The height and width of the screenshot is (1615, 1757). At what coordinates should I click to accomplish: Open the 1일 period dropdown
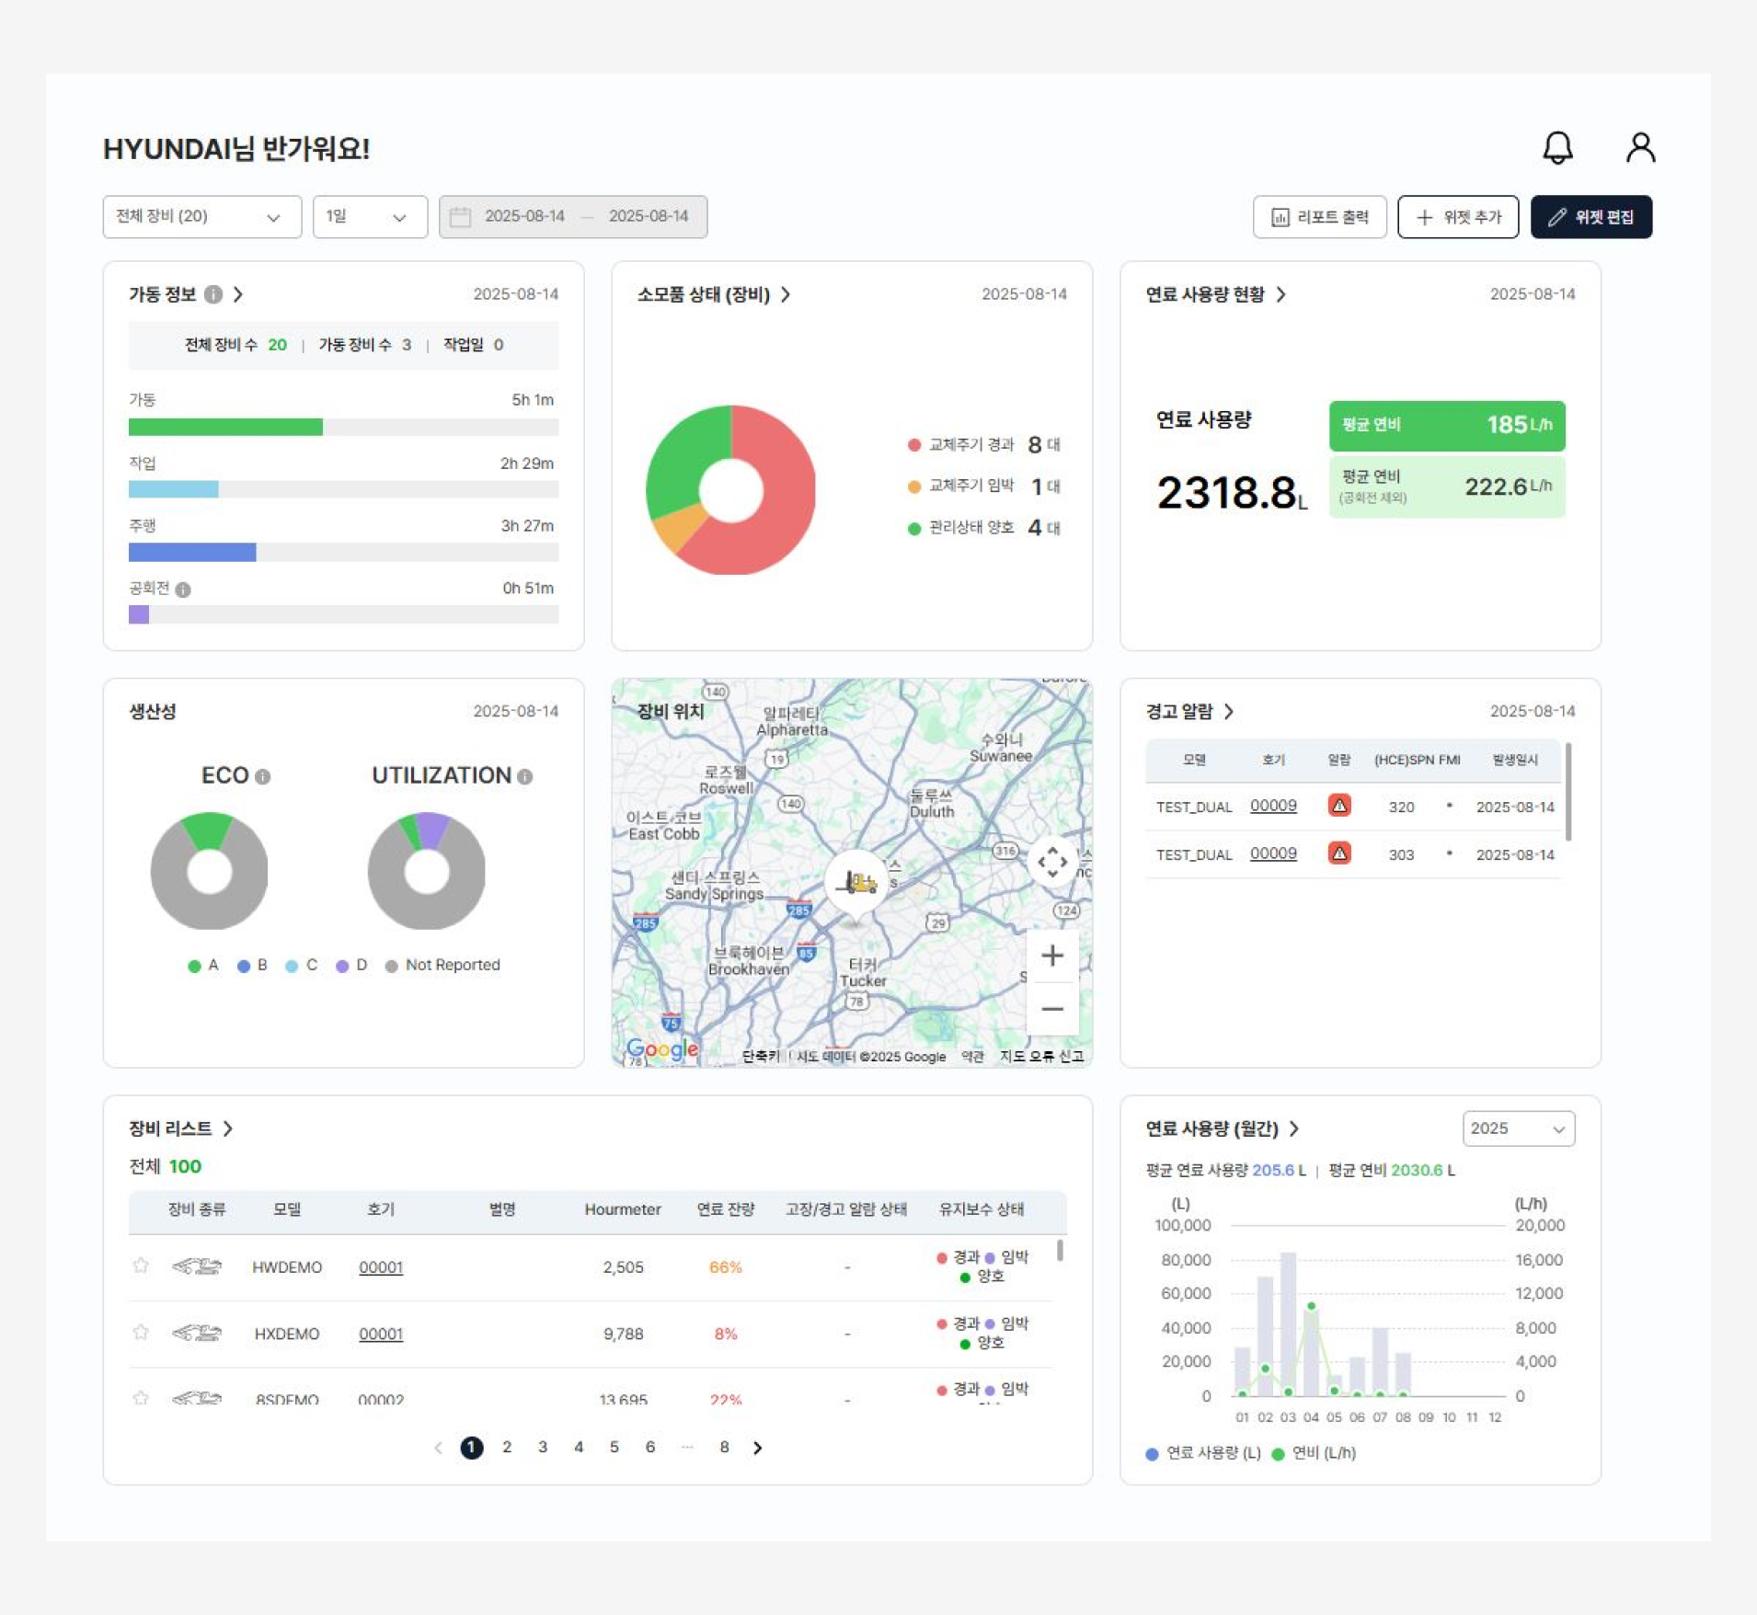(x=369, y=217)
